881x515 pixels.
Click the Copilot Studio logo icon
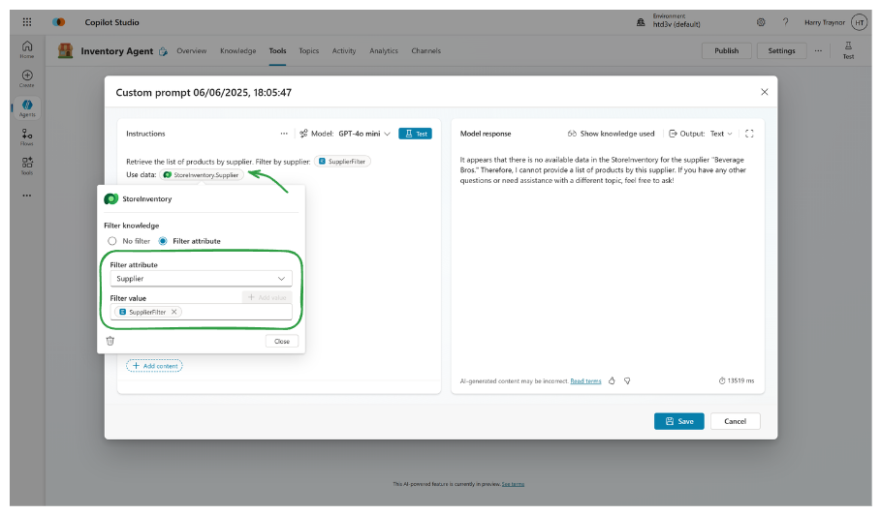point(59,22)
